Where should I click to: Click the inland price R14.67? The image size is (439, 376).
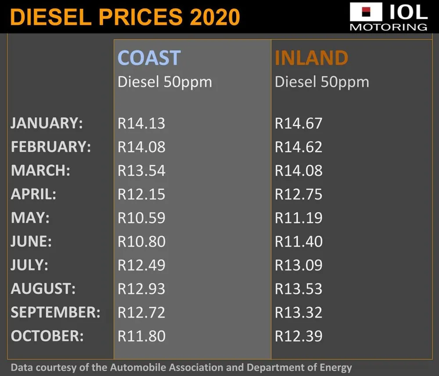click(299, 123)
